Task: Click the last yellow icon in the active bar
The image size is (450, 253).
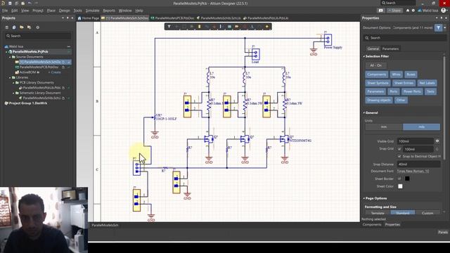Action: [x=267, y=27]
